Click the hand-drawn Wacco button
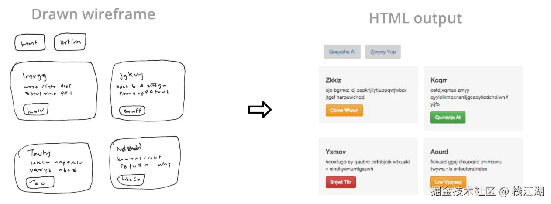Screen dimensions: 551x204 pyautogui.click(x=131, y=179)
